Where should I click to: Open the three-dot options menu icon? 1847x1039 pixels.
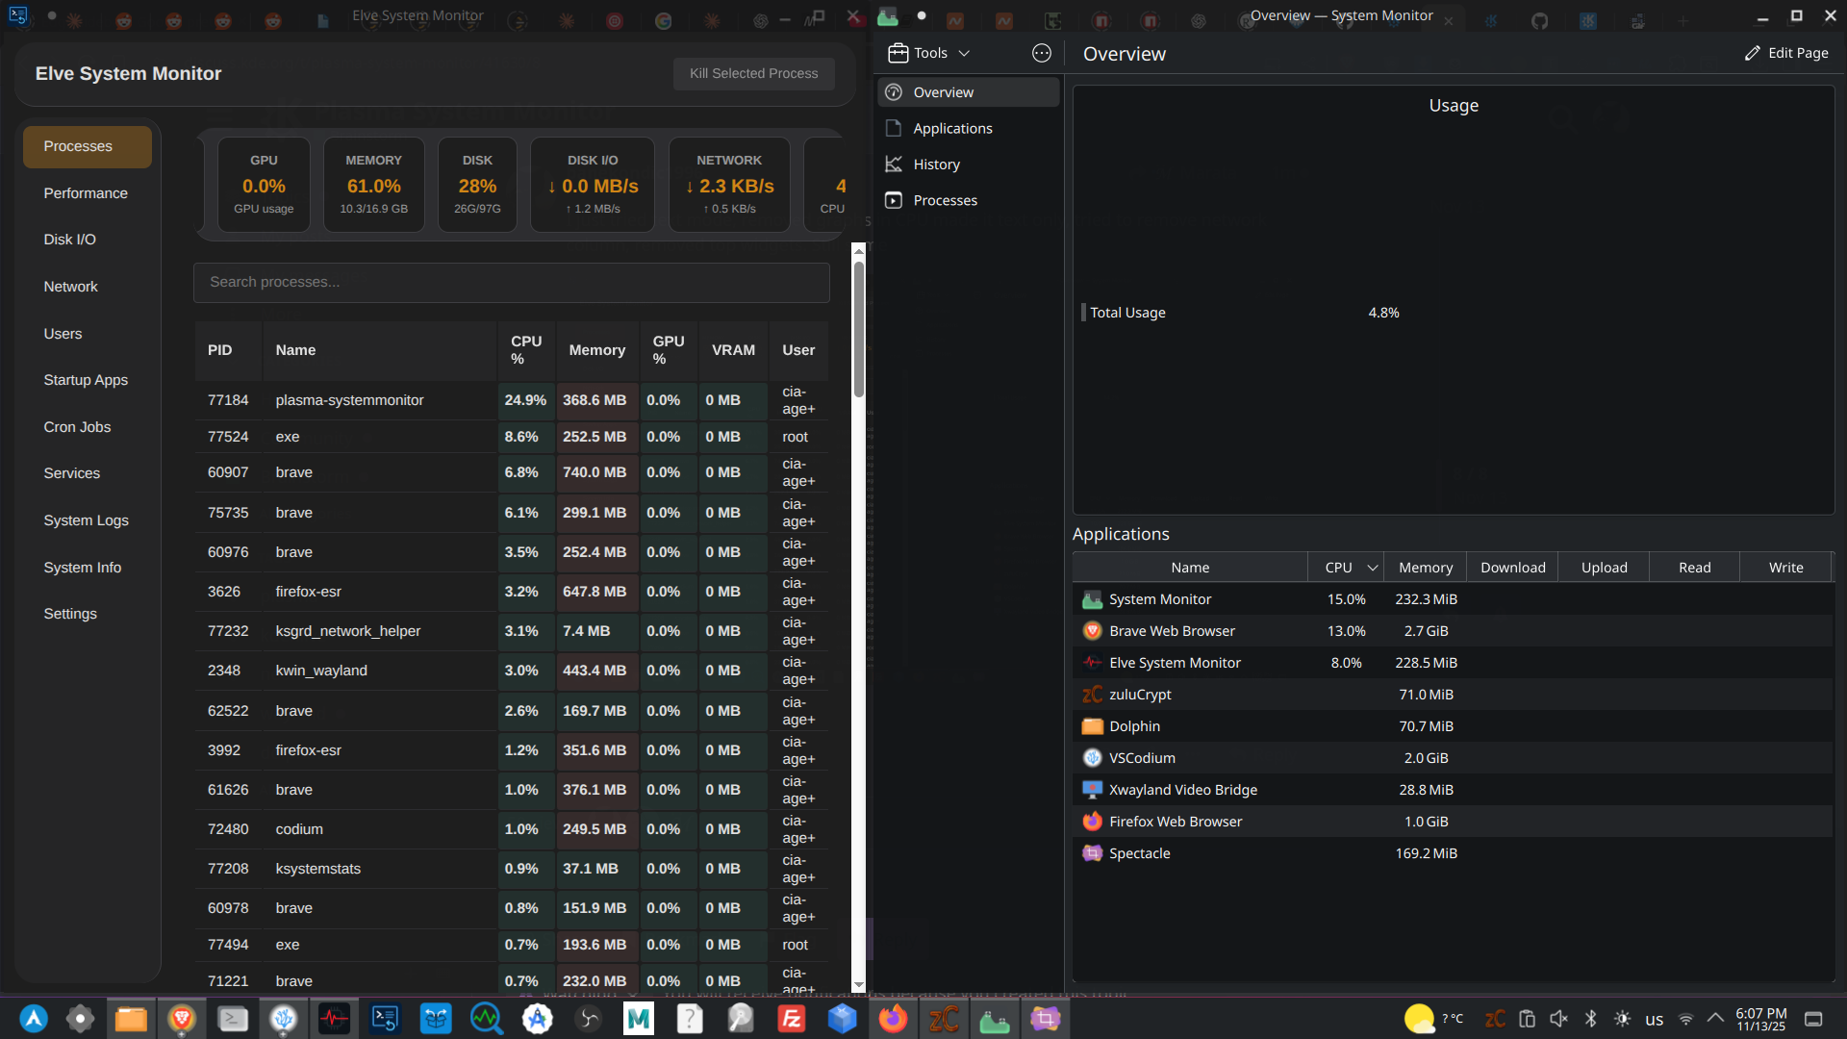pos(1042,53)
